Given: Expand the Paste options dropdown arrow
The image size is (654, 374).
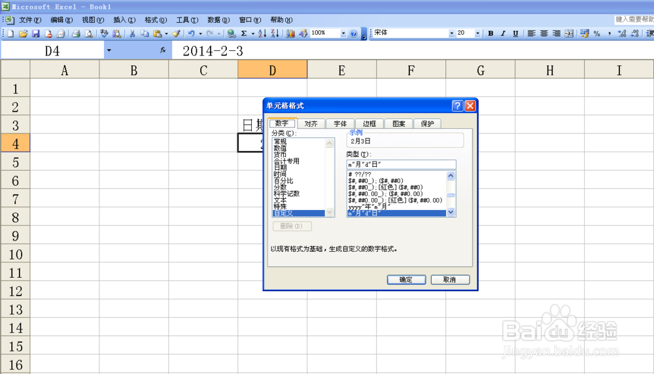Looking at the screenshot, I should pos(166,34).
